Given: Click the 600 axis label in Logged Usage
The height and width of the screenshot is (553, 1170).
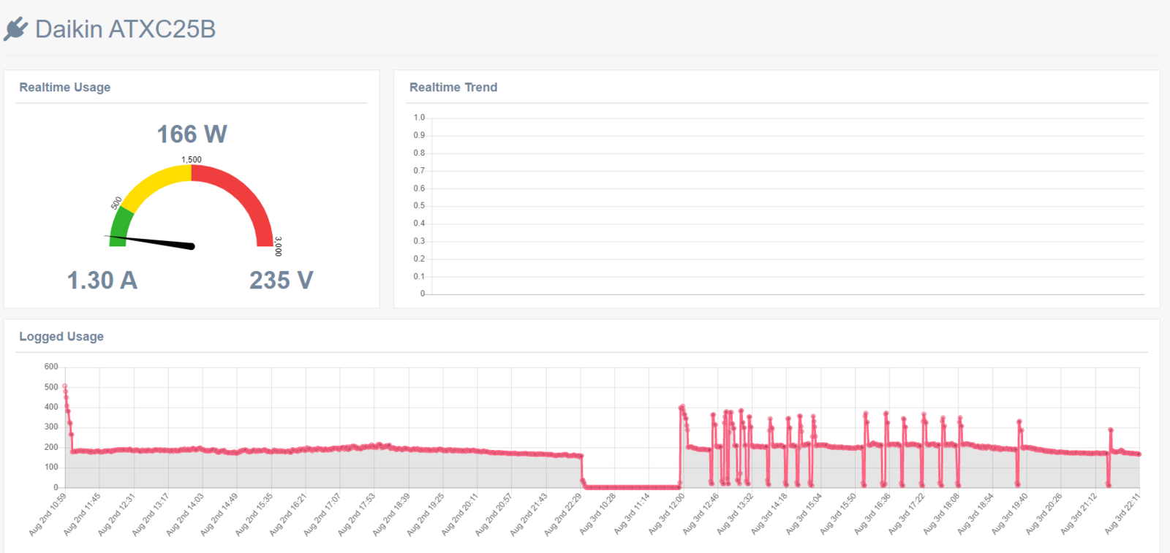Looking at the screenshot, I should tap(51, 367).
